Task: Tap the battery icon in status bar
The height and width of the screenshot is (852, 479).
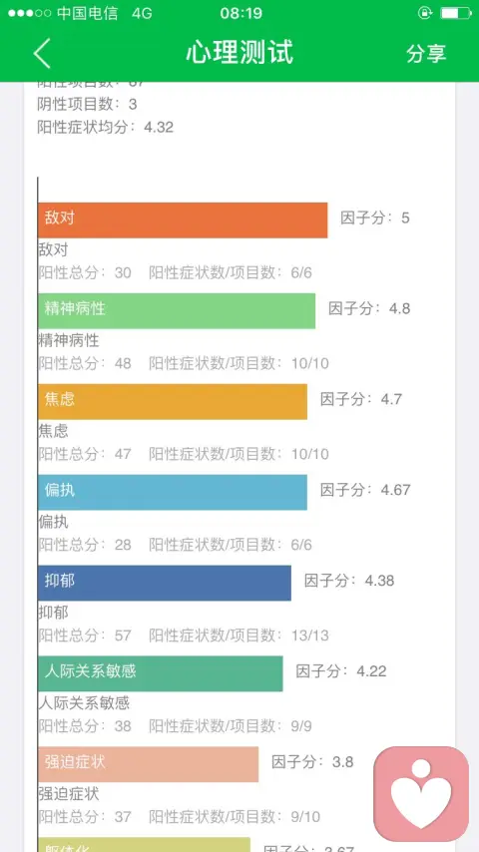Action: click(456, 13)
